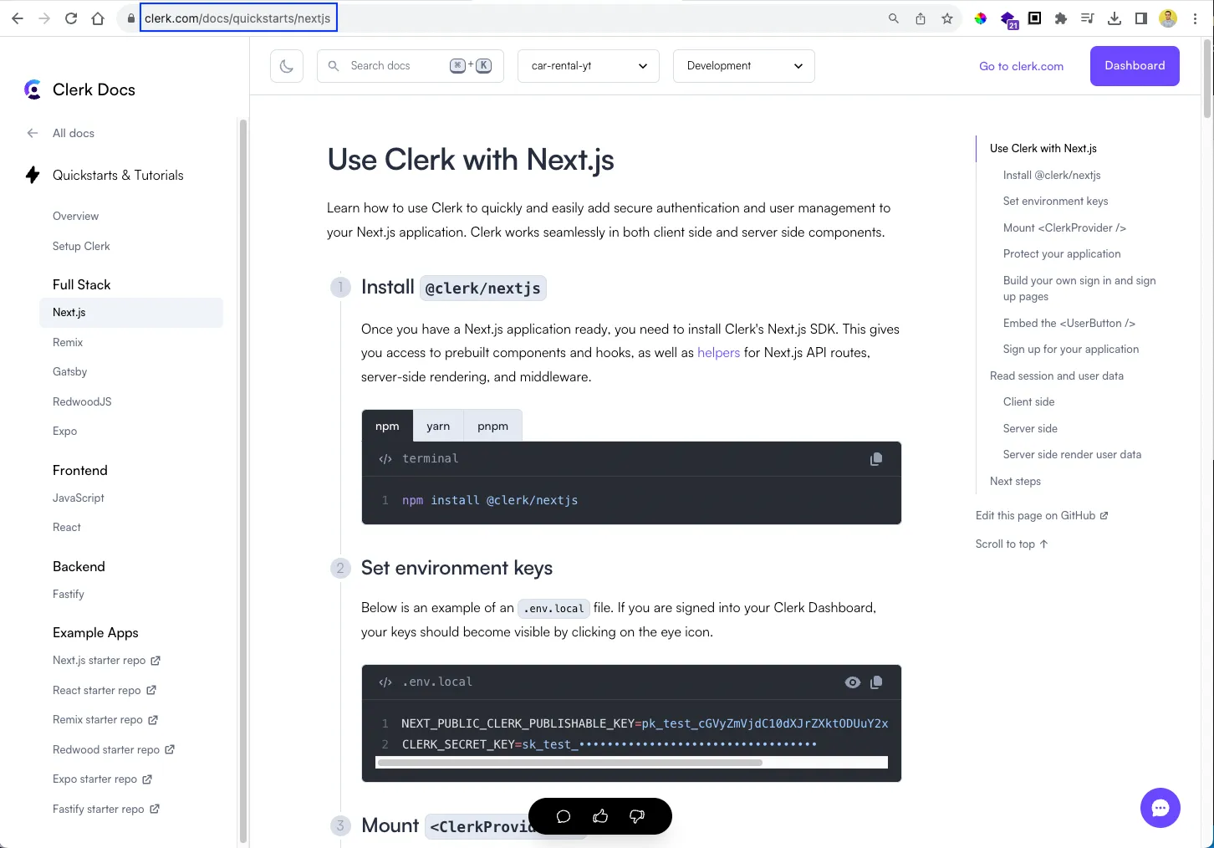Open the media control playlist icon
1214x848 pixels.
coord(1088,18)
